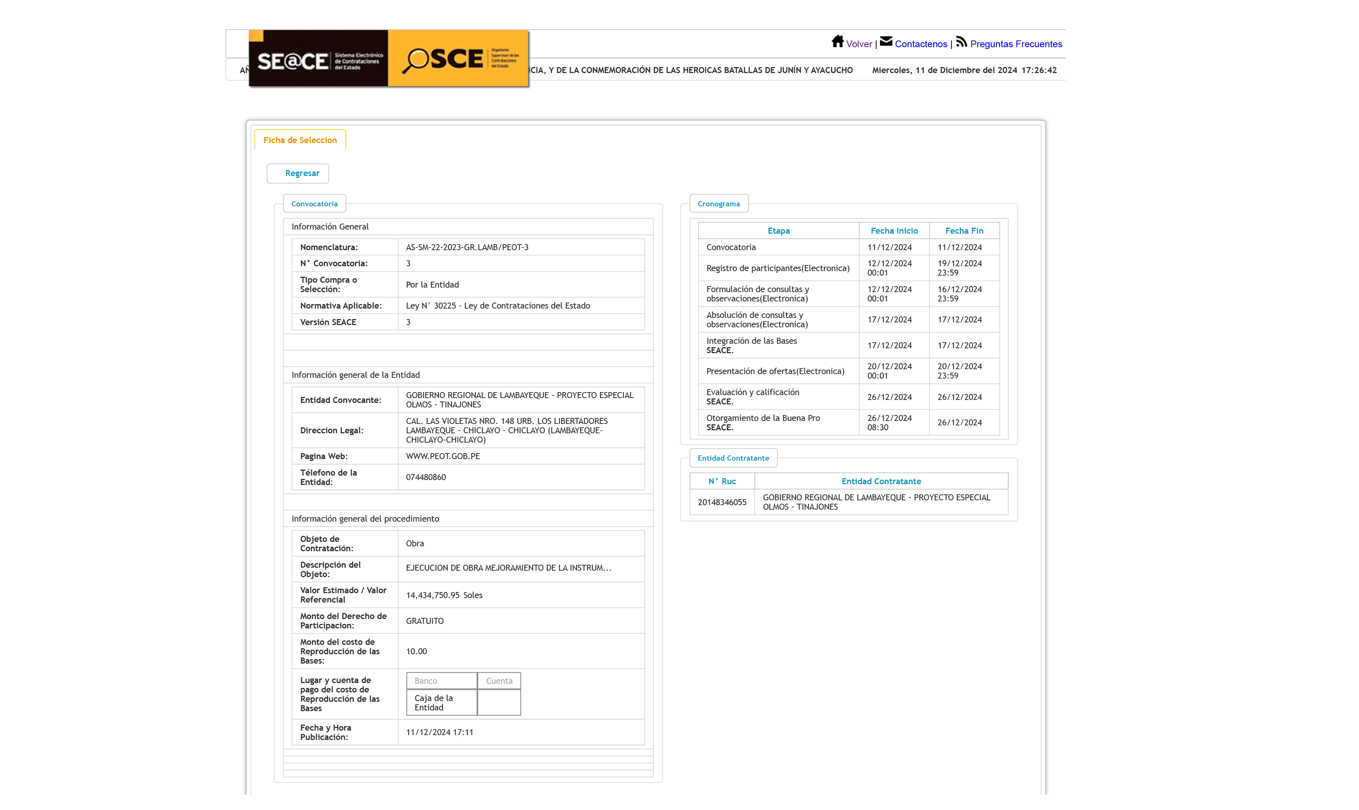
Task: Click the Entidad Contratante column header
Action: tap(881, 482)
